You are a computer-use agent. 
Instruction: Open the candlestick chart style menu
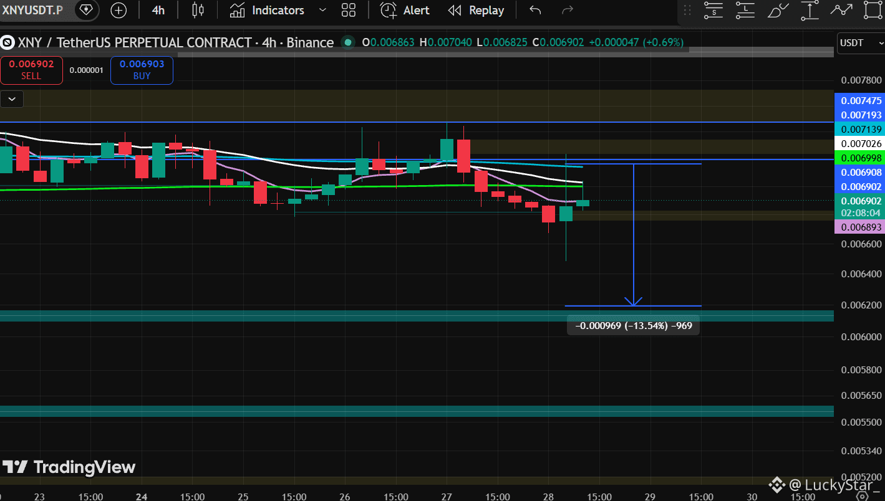coord(198,10)
